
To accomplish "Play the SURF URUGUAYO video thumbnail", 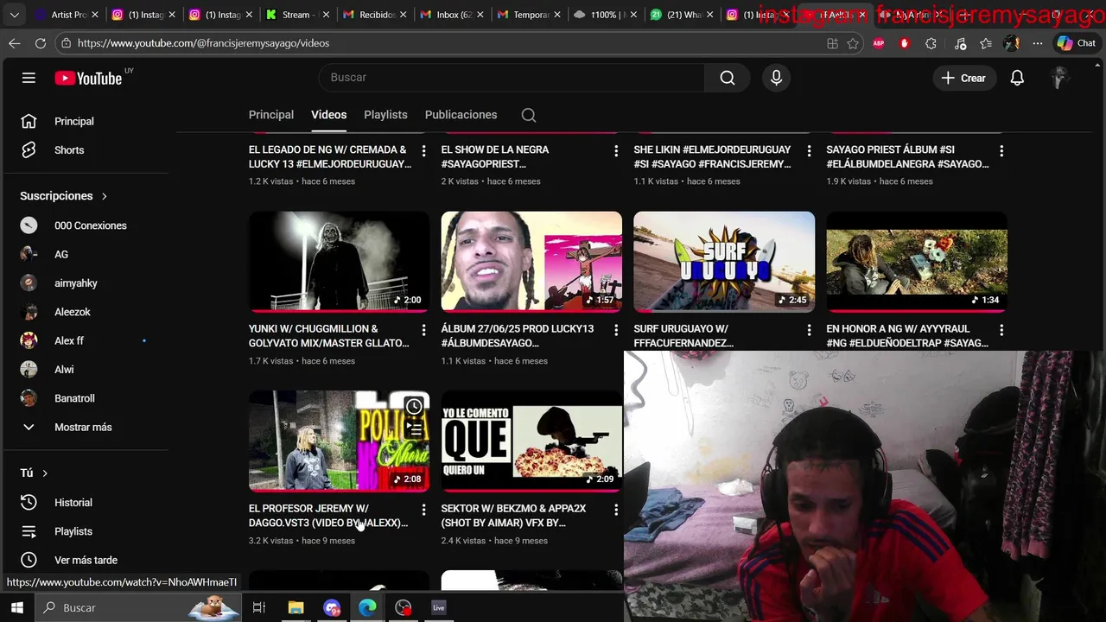I will [724, 262].
